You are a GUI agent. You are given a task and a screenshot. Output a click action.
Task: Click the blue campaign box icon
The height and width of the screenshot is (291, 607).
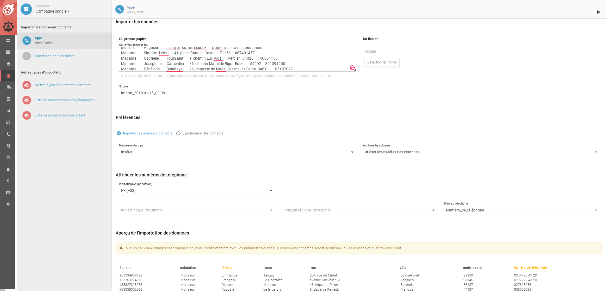click(26, 9)
